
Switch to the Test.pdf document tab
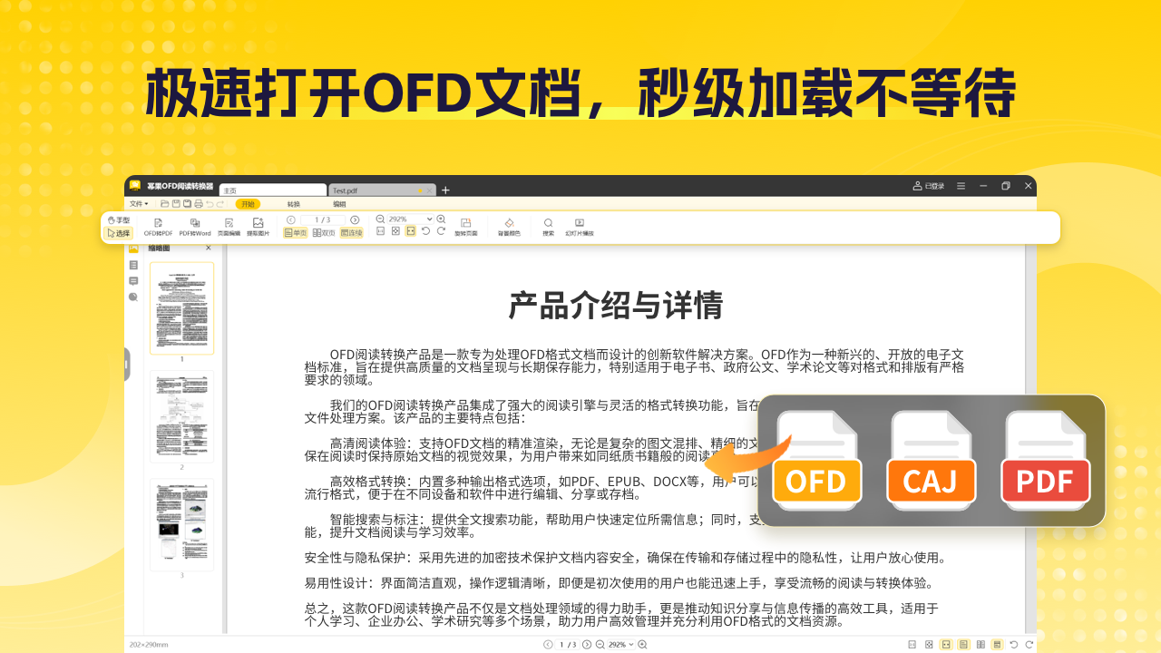[346, 189]
